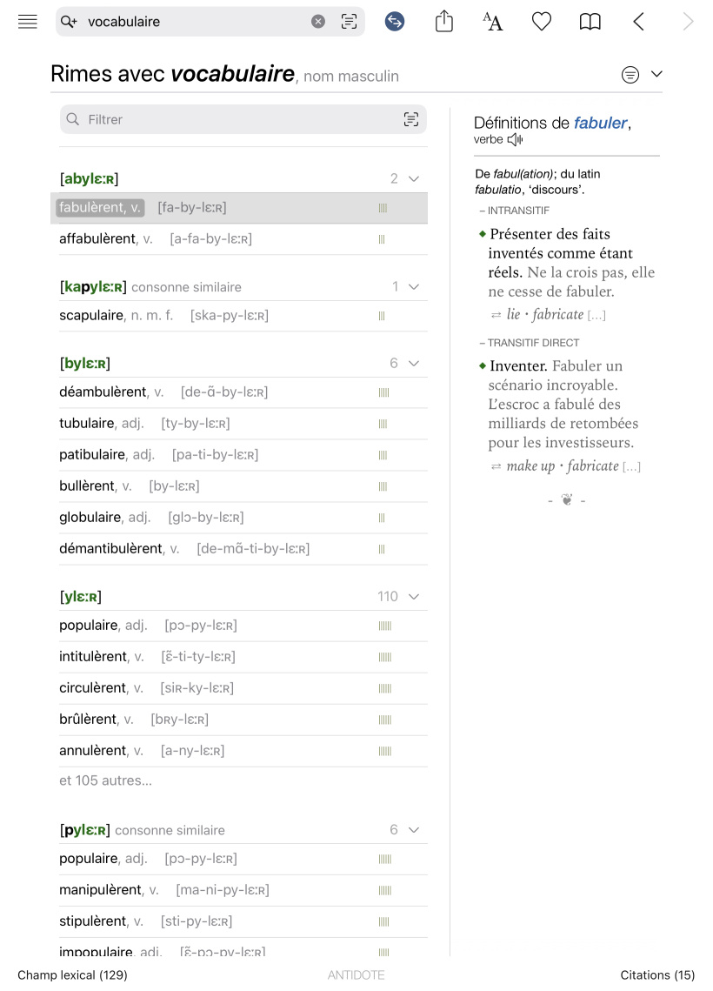Switch language with the blue arrows icon

coord(395,22)
